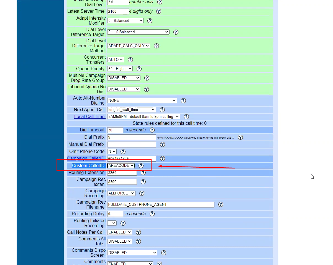Open Comments All Tabs dropdown
This screenshot has width=333, height=265.
pos(120,241)
